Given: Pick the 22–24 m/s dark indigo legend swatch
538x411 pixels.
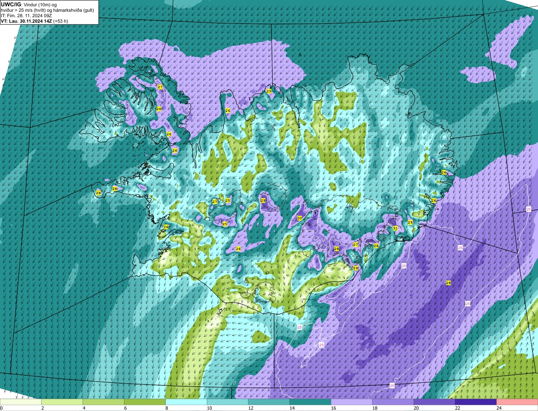Looking at the screenshot, I should [476, 402].
